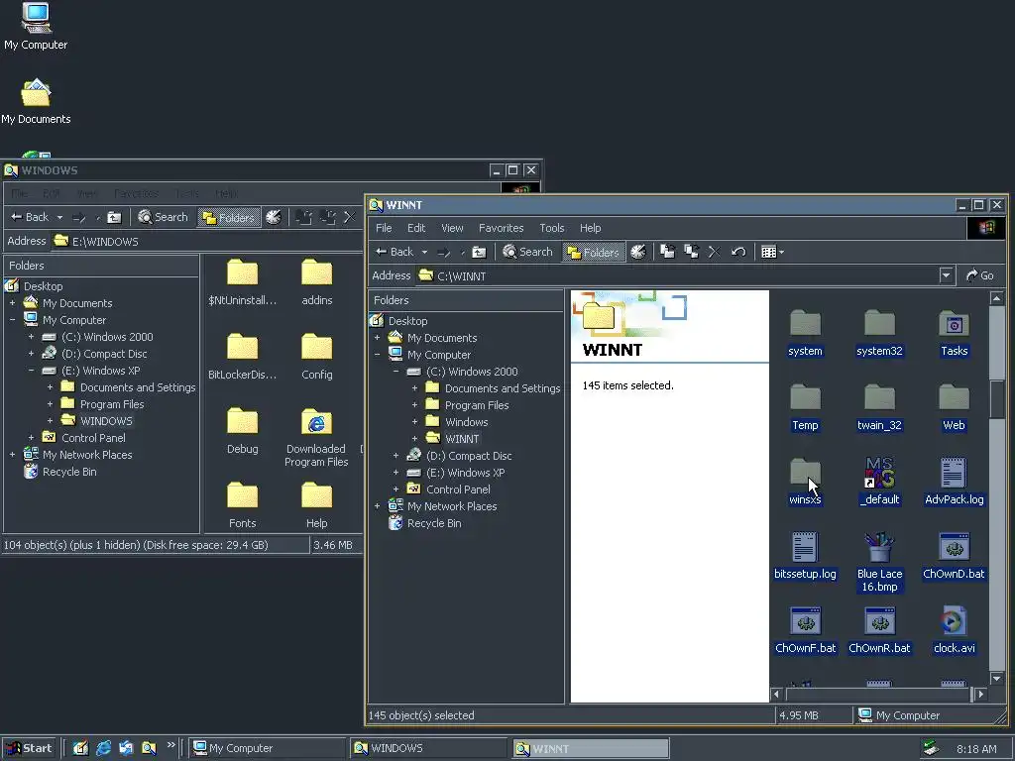Select addins folder in WINDOWS window
The image size is (1015, 761).
316,282
